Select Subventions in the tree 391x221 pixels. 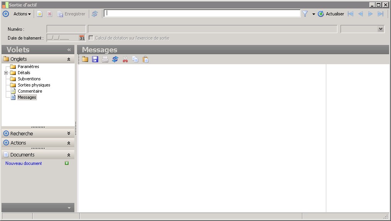point(29,79)
